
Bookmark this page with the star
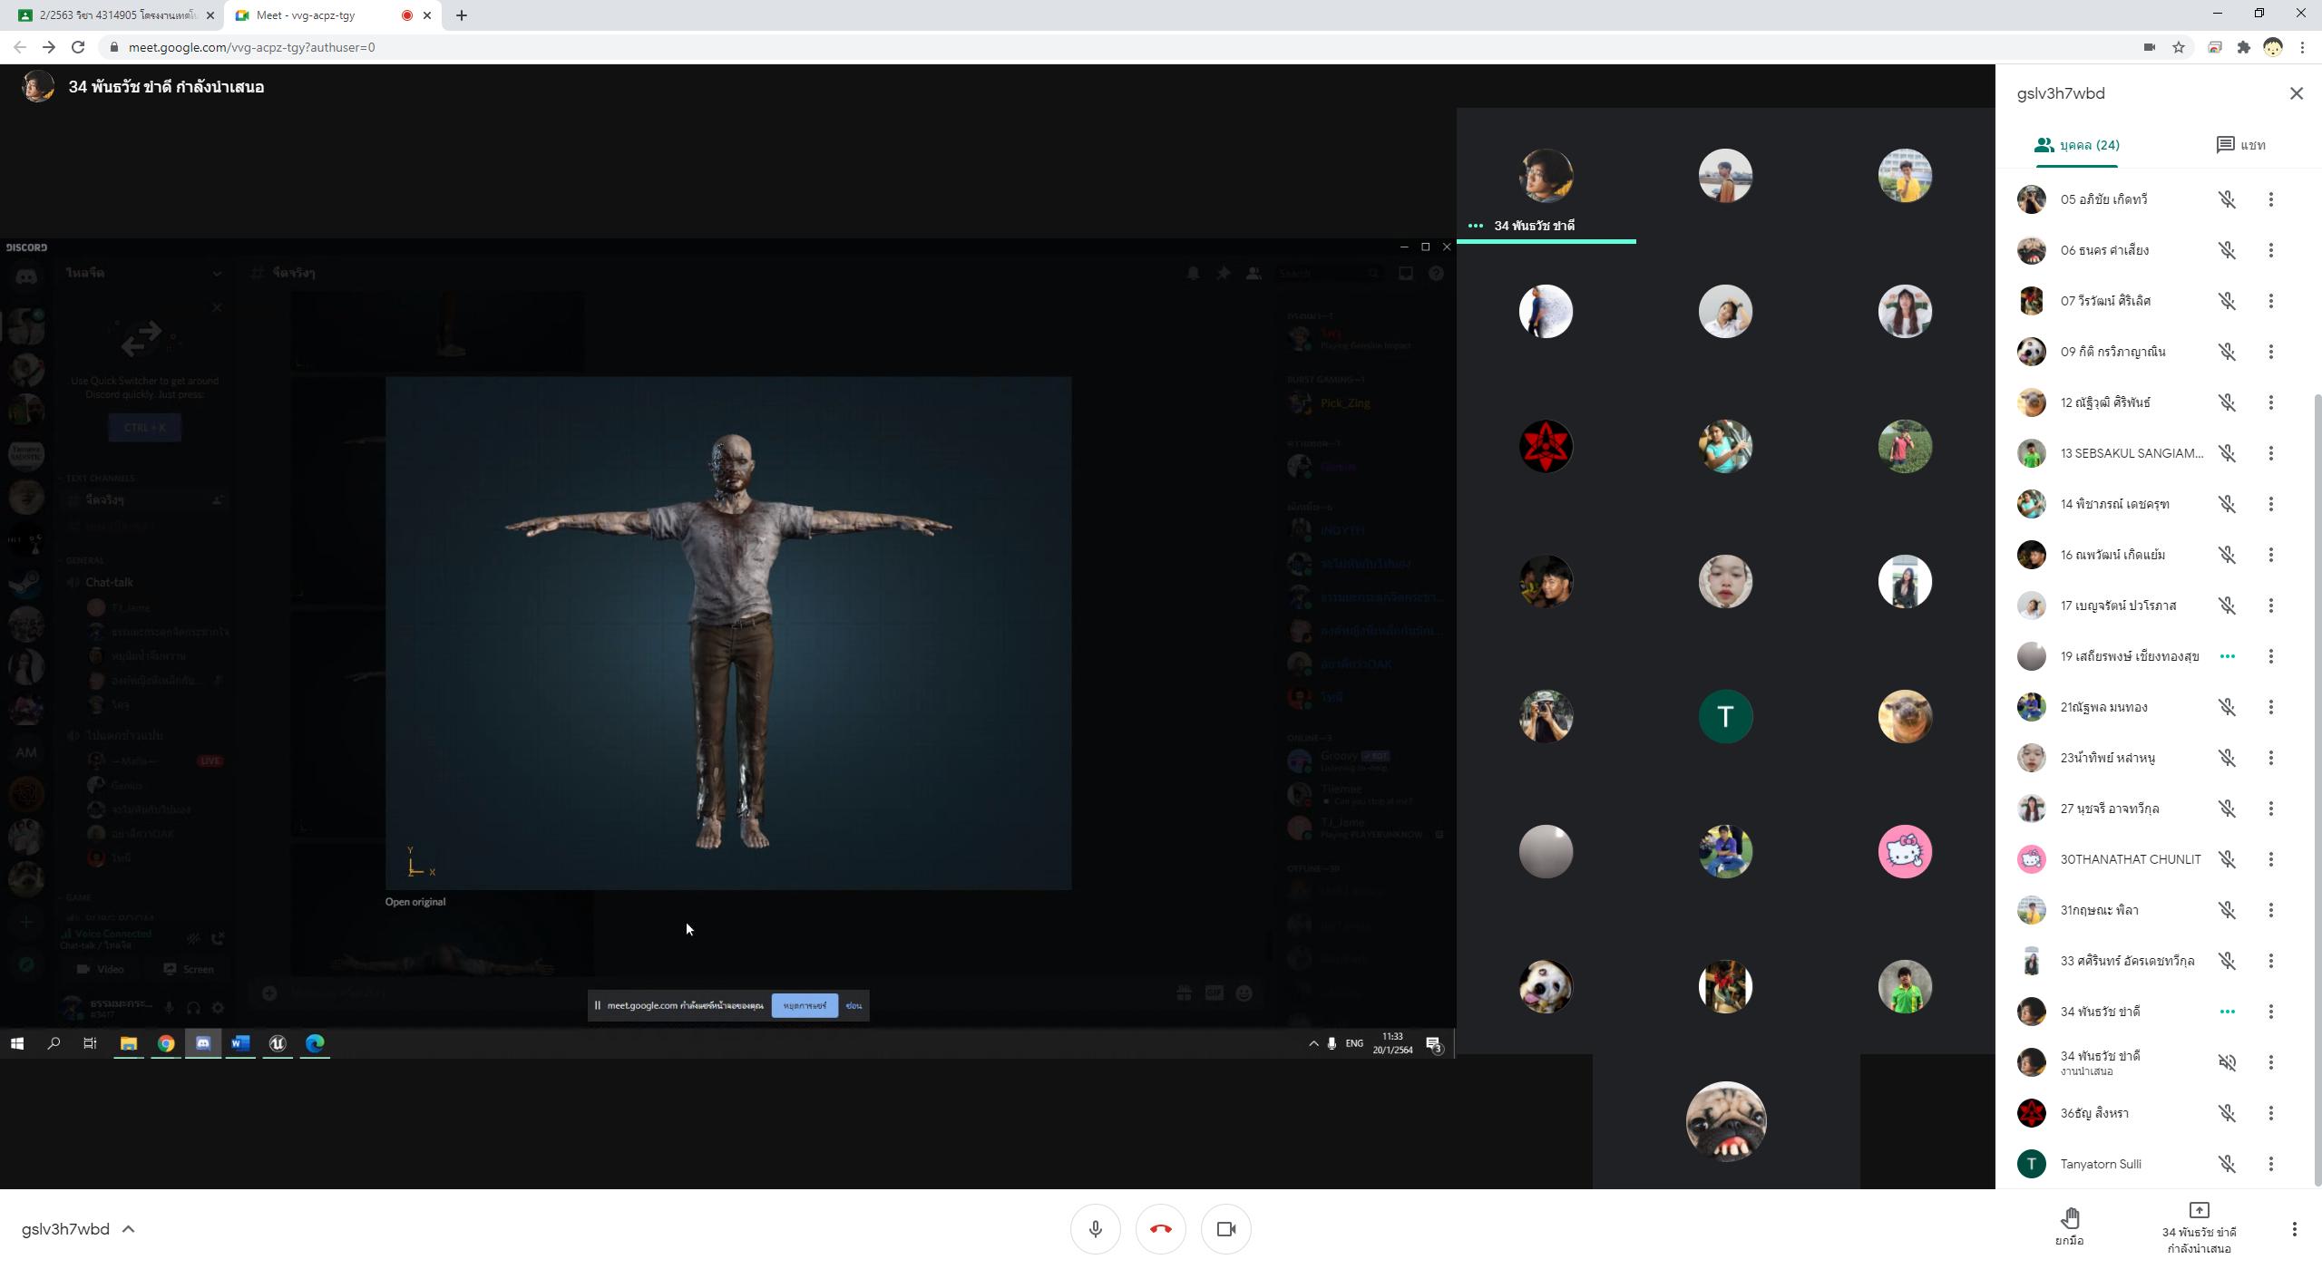(x=2178, y=47)
